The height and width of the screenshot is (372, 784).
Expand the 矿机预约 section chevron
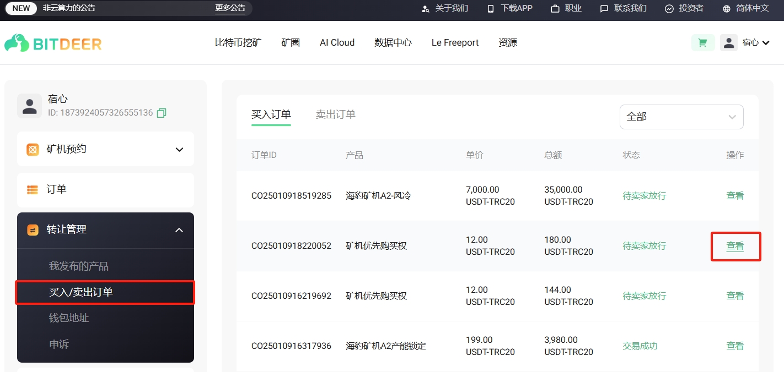[179, 149]
